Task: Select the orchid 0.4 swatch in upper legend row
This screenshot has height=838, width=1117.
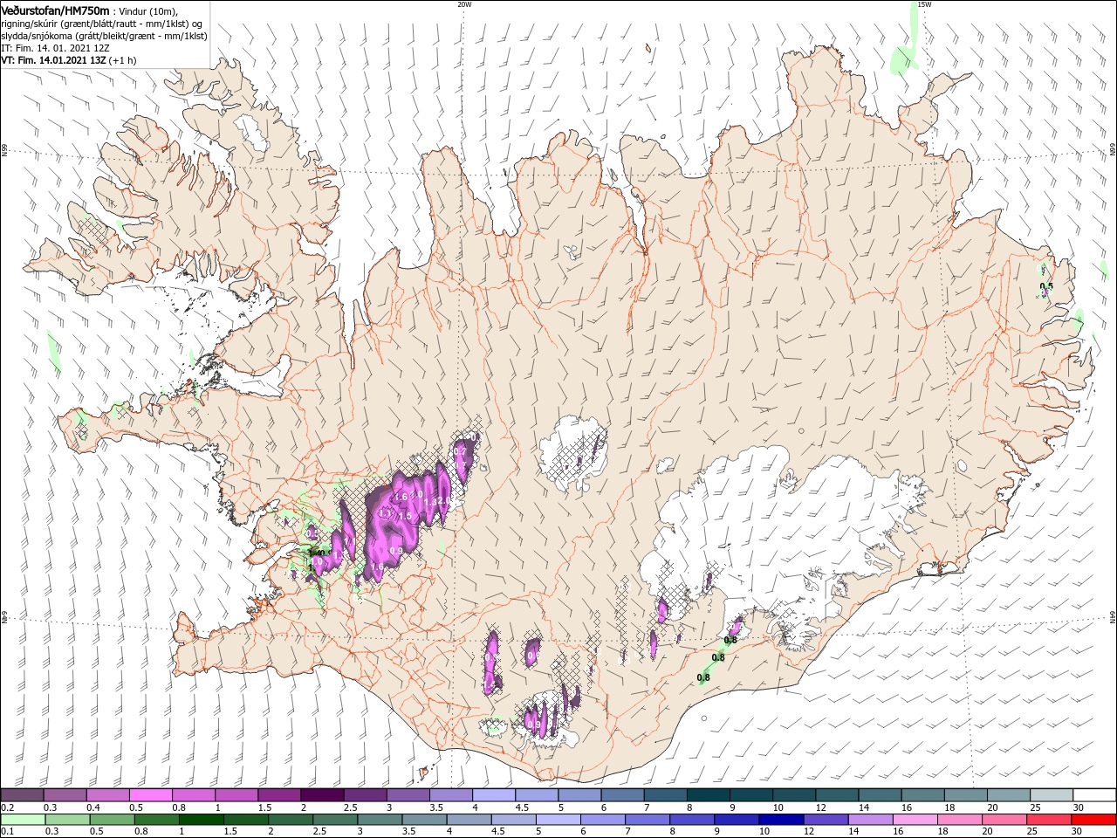Action: point(107,795)
